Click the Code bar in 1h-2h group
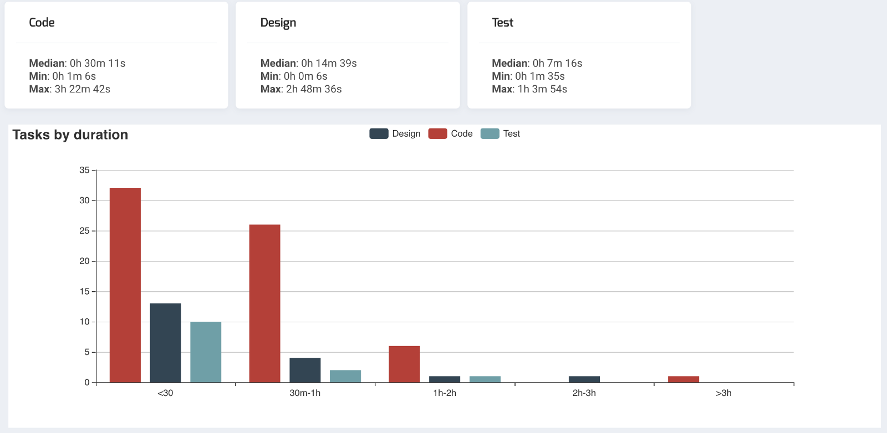This screenshot has height=433, width=887. [x=404, y=364]
